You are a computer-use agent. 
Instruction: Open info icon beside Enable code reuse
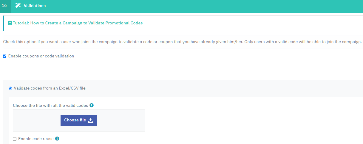pos(57,139)
